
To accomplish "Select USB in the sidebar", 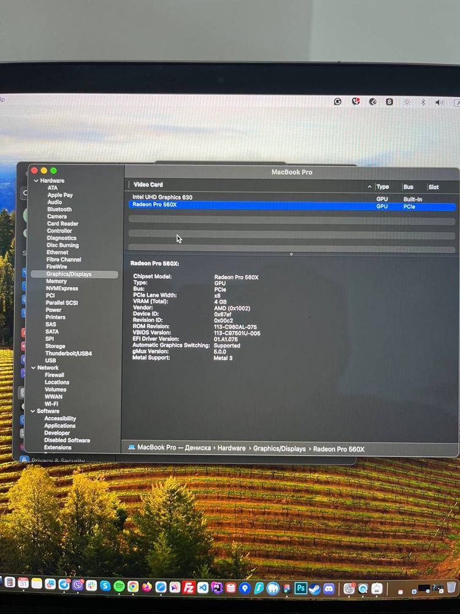I will pos(50,360).
